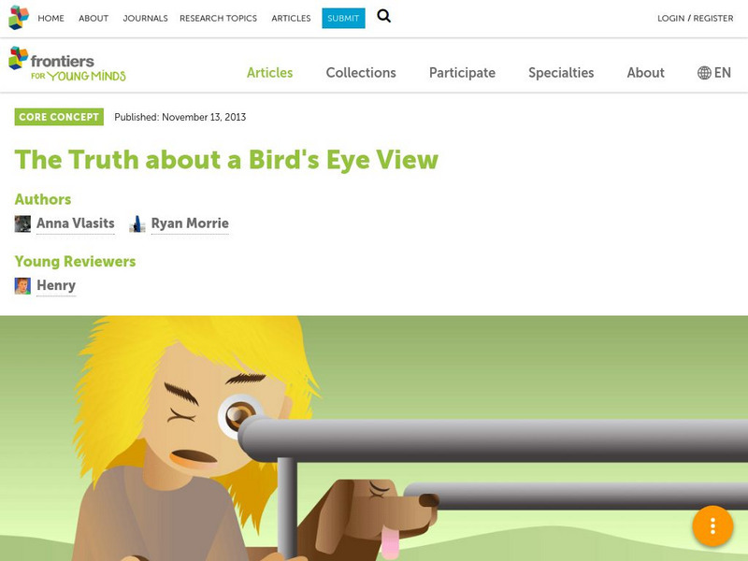This screenshot has width=748, height=561.
Task: Click the Core Concept badge
Action: pyautogui.click(x=59, y=117)
